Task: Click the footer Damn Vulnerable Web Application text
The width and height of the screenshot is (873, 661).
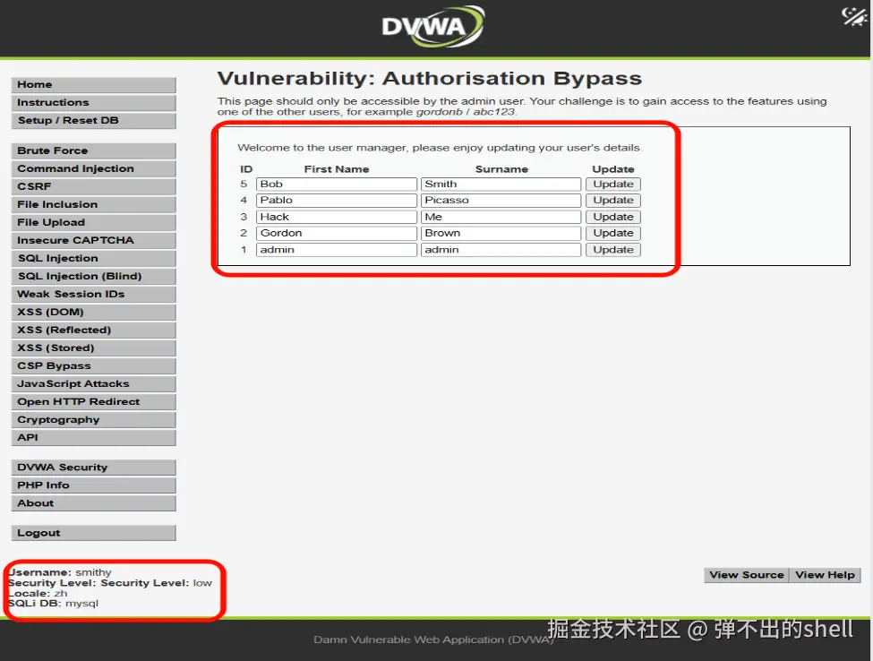Action: [x=433, y=640]
